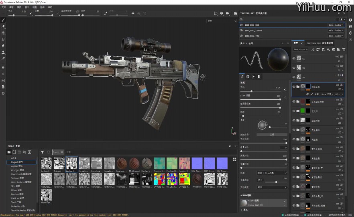Add a new paint layer

[323, 49]
